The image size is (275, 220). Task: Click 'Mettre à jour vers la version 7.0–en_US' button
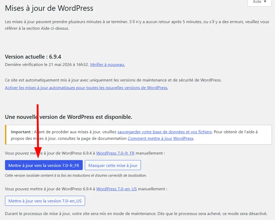(45, 201)
